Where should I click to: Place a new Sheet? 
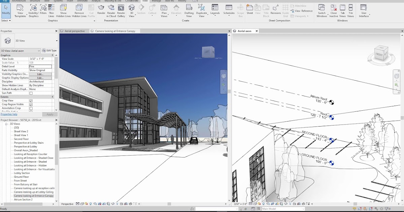click(x=250, y=10)
